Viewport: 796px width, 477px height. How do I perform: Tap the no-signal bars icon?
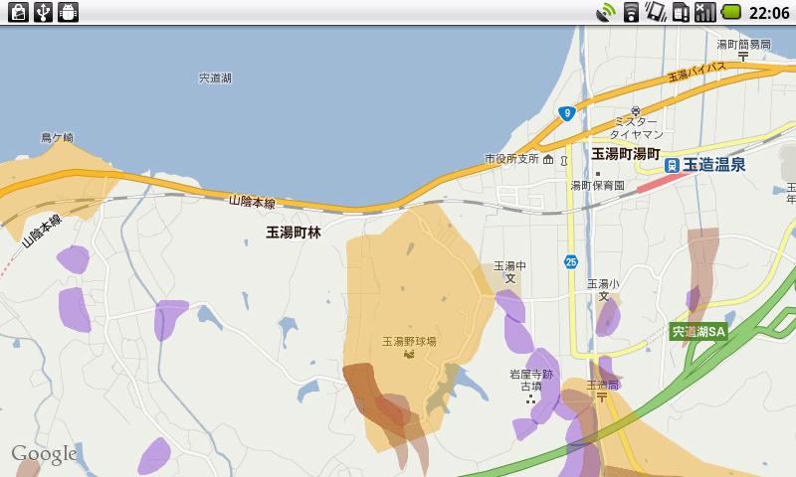click(x=705, y=12)
